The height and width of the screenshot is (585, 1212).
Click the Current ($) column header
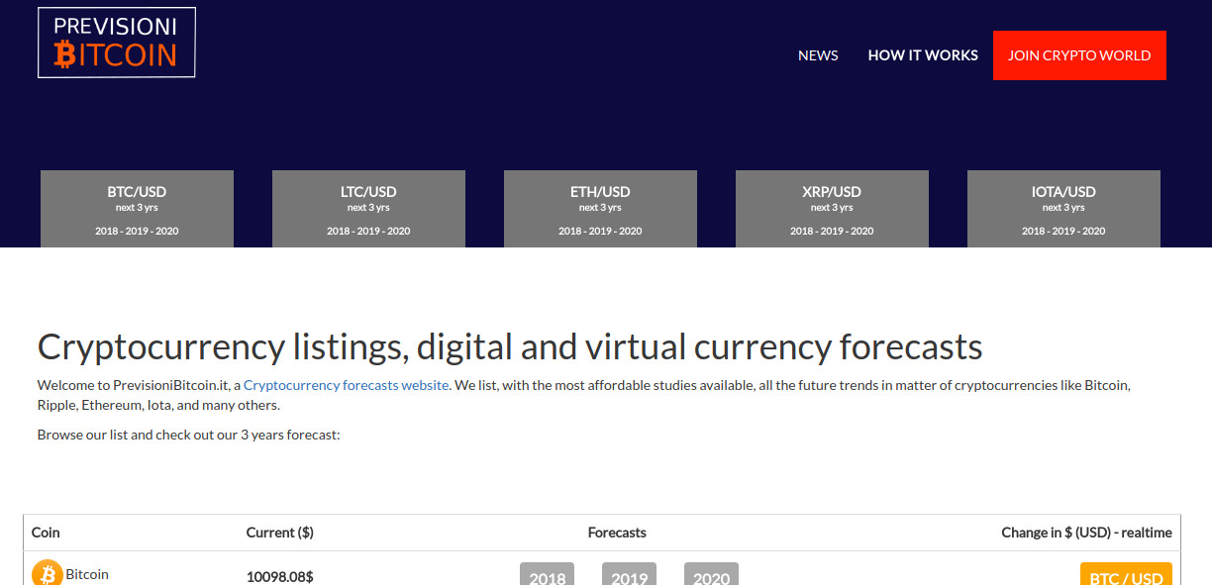[280, 533]
